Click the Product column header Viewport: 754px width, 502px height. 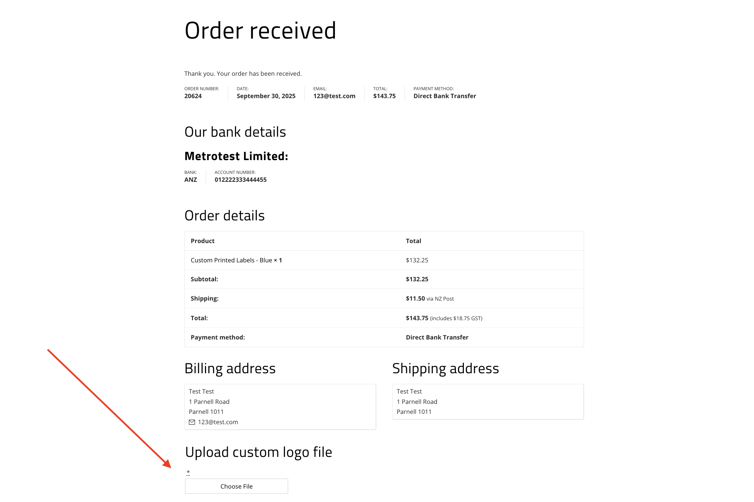coord(203,241)
